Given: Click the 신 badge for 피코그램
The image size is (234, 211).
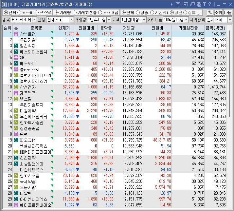Looking at the screenshot, I should [16, 140].
